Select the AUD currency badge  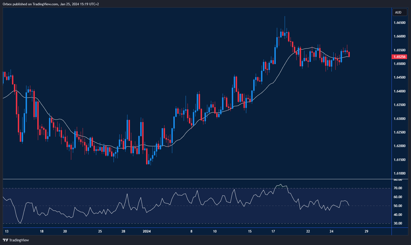click(x=399, y=12)
